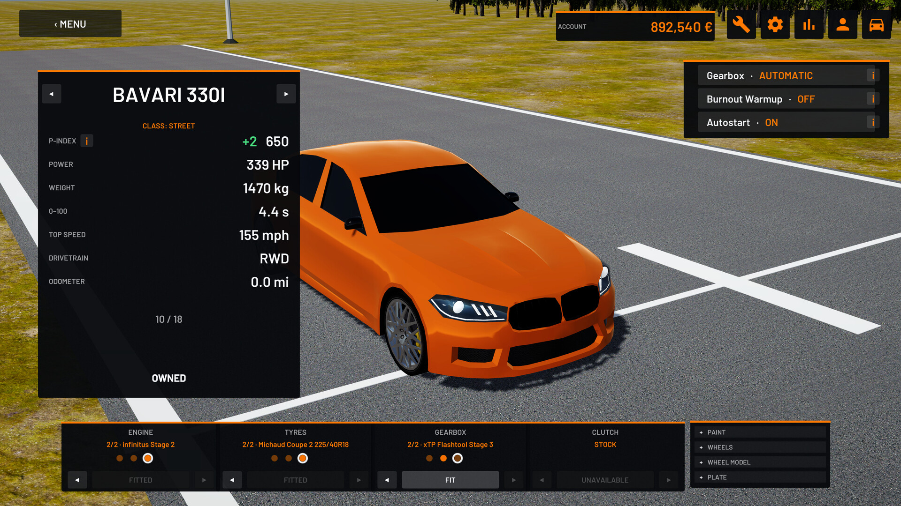Select third gearbox option dot
901x506 pixels.
[458, 458]
